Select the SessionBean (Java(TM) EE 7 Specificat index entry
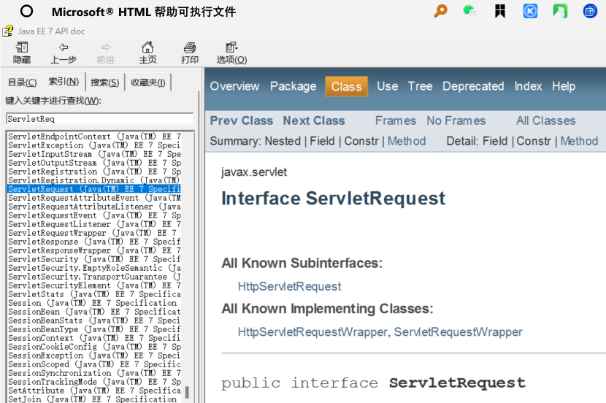Image resolution: width=606 pixels, height=403 pixels. pyautogui.click(x=94, y=312)
